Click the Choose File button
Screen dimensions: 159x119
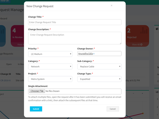point(37,91)
